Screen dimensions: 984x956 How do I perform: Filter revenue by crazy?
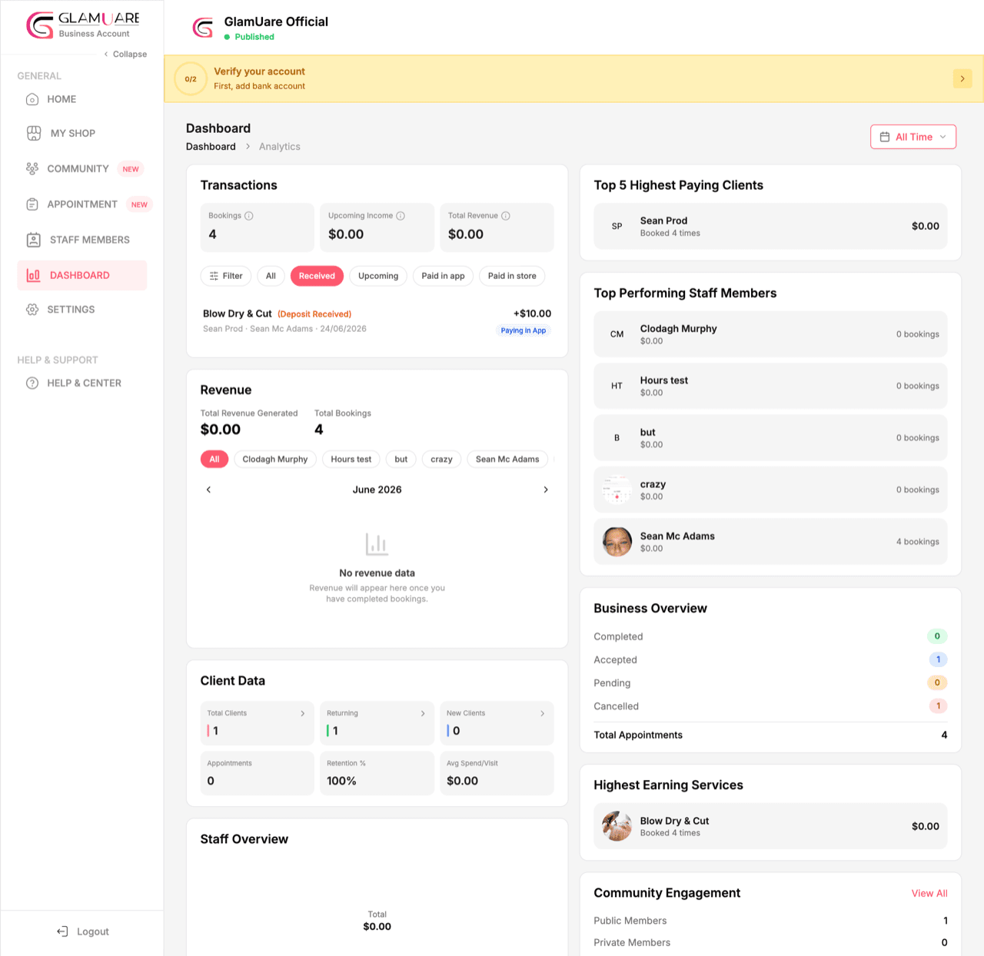[441, 459]
